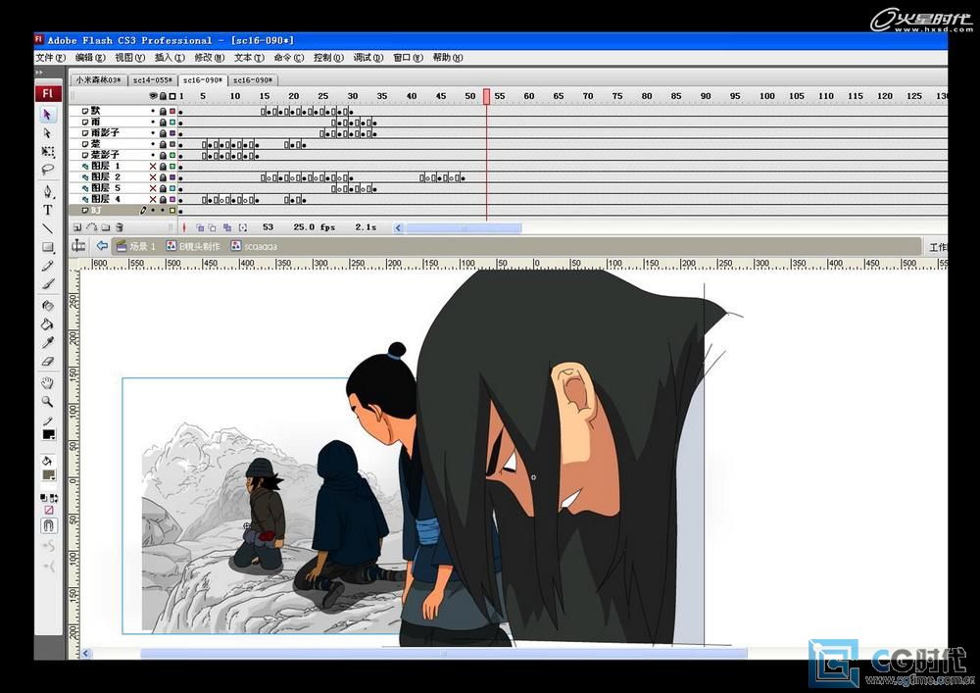This screenshot has height=693, width=980.
Task: Click the Center Frame icon
Action: pos(184,227)
